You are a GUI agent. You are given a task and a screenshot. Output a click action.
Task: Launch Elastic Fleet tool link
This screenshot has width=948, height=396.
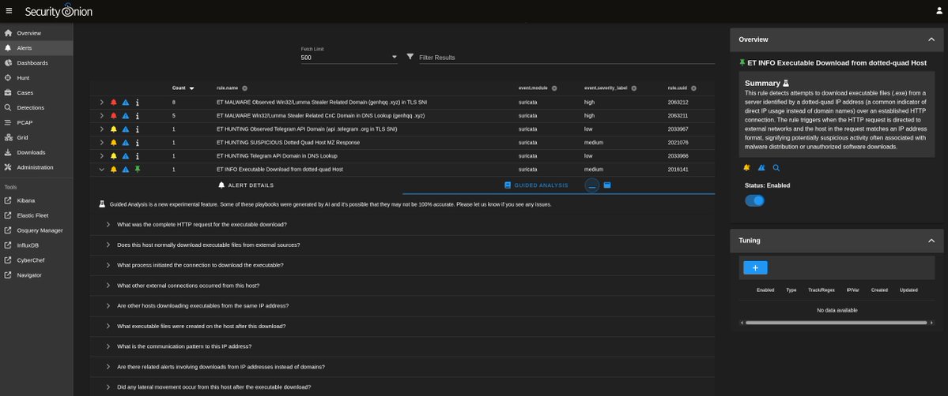[36, 215]
